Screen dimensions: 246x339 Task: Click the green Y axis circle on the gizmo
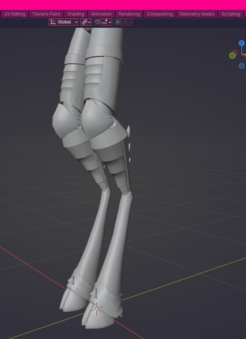point(232,56)
